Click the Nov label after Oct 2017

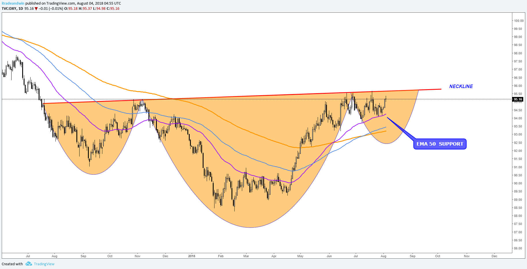138,256
